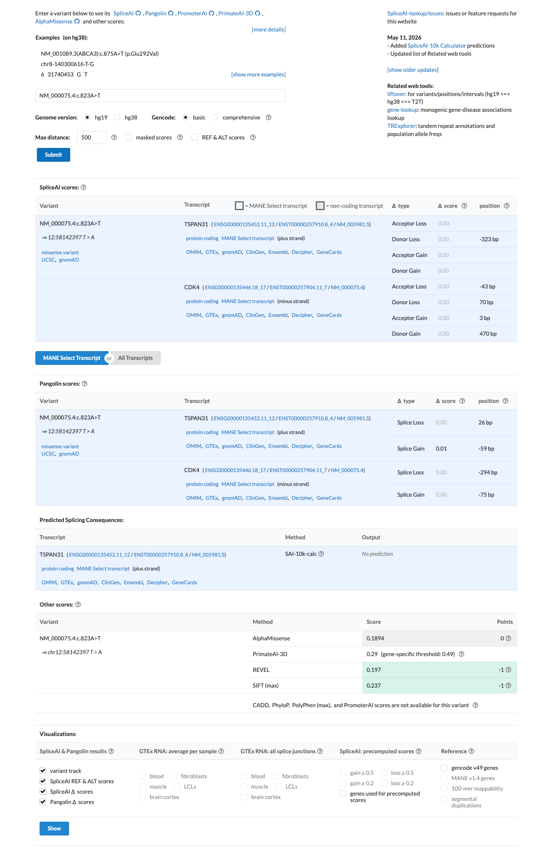The width and height of the screenshot is (558, 857).
Task: Click help icon beside masked scores
Action: pos(180,138)
